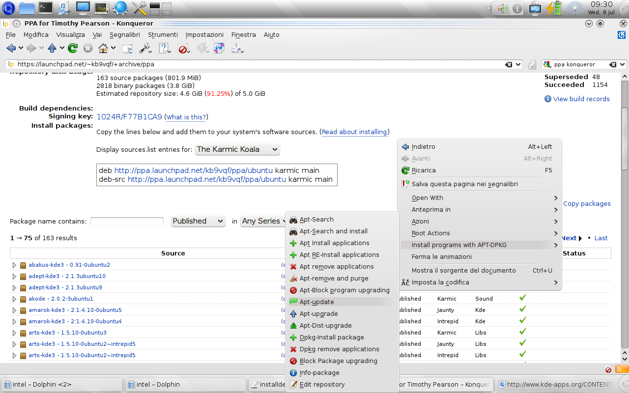Open the file manager folder panel icon
Screen dimensions: 629x393
point(27,7)
